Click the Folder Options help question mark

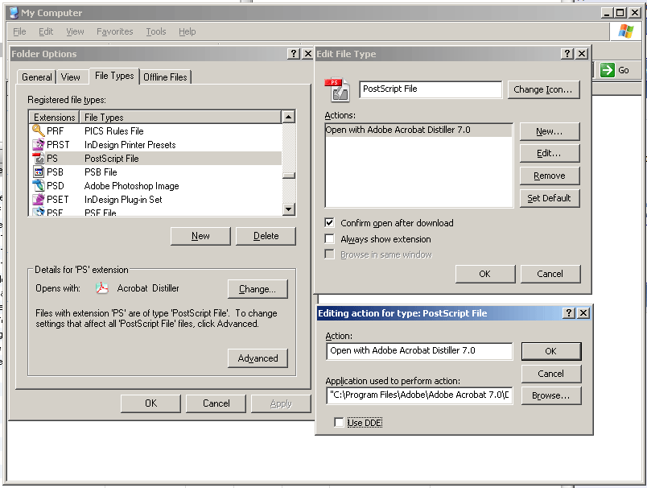point(293,54)
